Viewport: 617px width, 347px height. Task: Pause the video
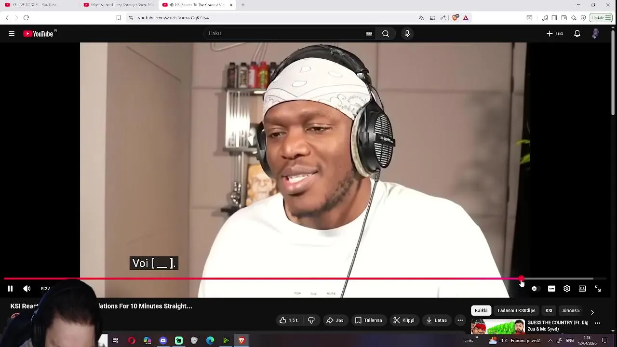pyautogui.click(x=10, y=289)
